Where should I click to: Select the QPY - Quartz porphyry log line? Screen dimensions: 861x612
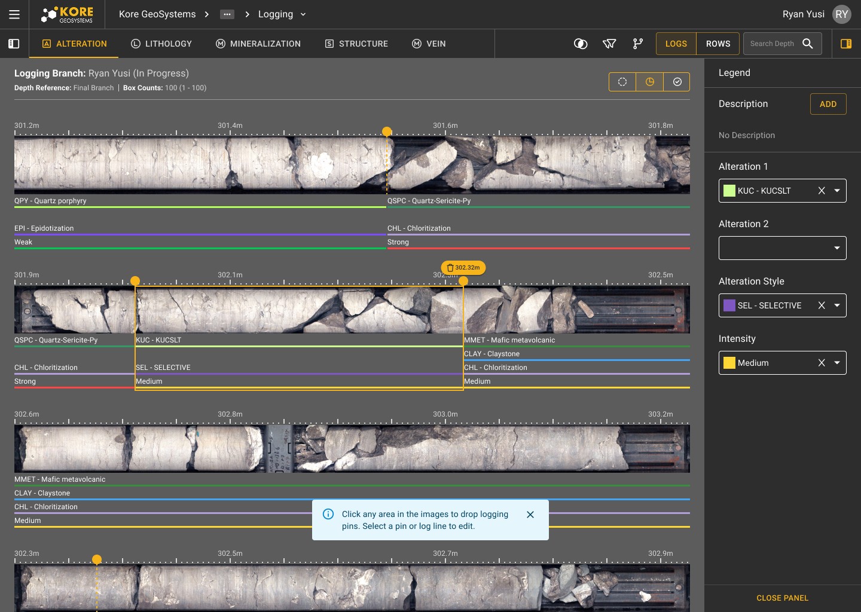coord(200,202)
